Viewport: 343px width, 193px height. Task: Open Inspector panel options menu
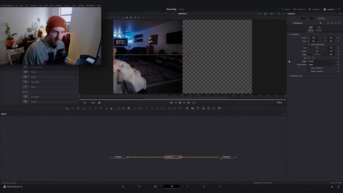point(340,13)
